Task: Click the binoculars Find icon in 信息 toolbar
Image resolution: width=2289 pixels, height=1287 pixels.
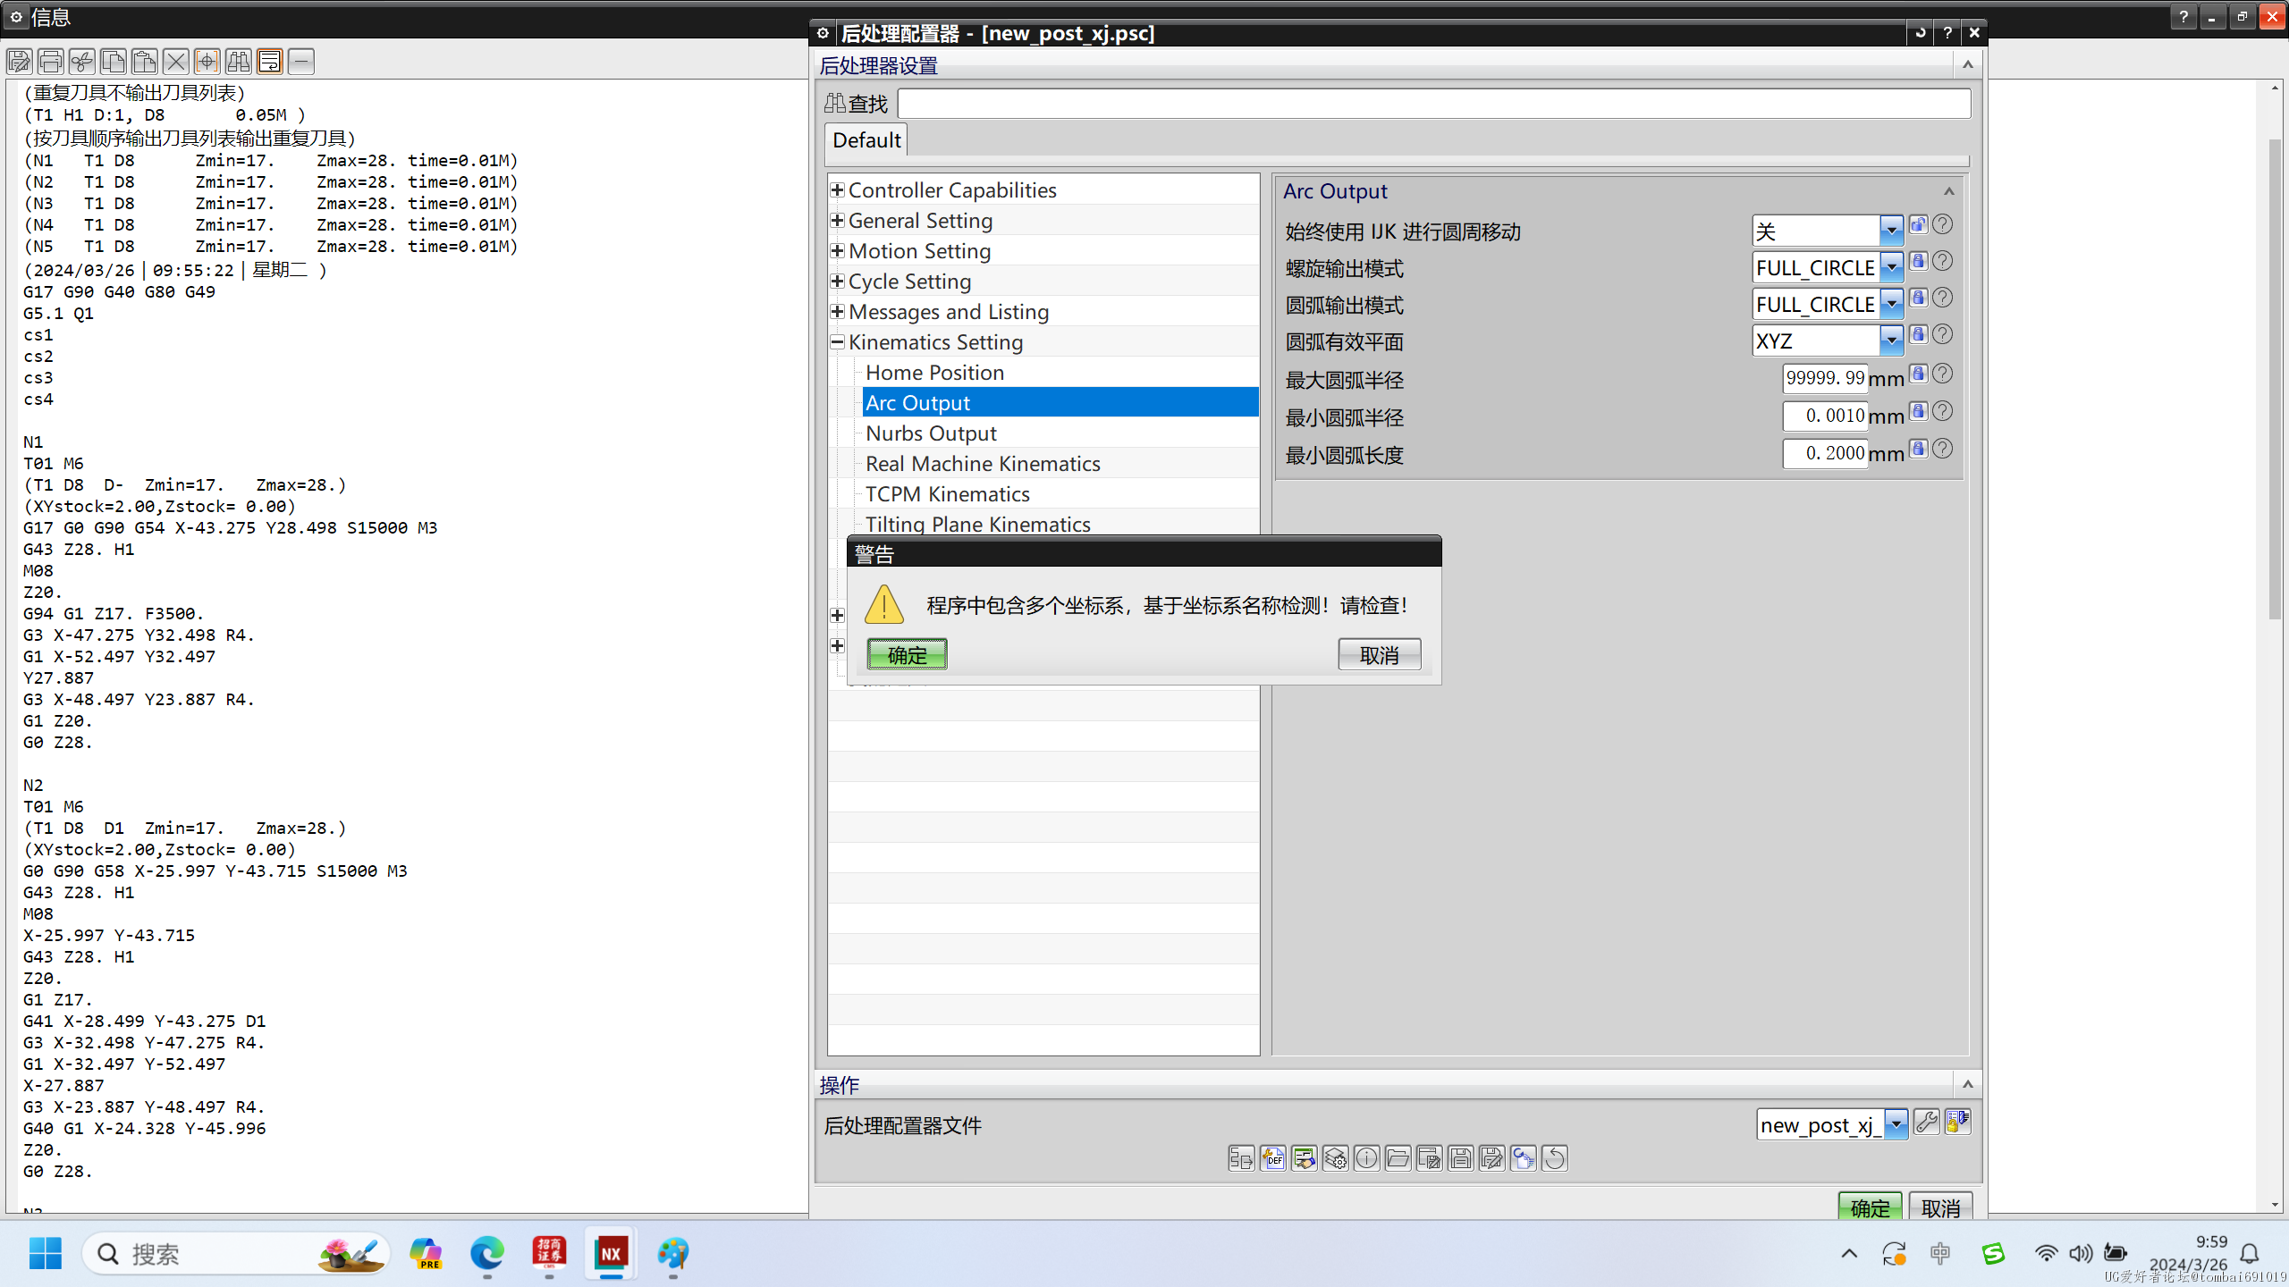Action: point(239,61)
